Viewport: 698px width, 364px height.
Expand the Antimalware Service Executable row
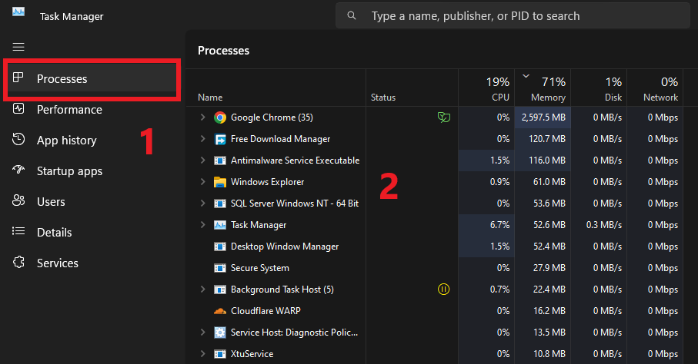(202, 160)
